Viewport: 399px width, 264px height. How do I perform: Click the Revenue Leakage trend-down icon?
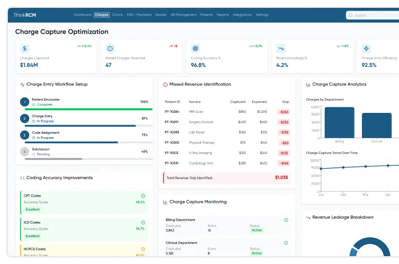pos(280,48)
